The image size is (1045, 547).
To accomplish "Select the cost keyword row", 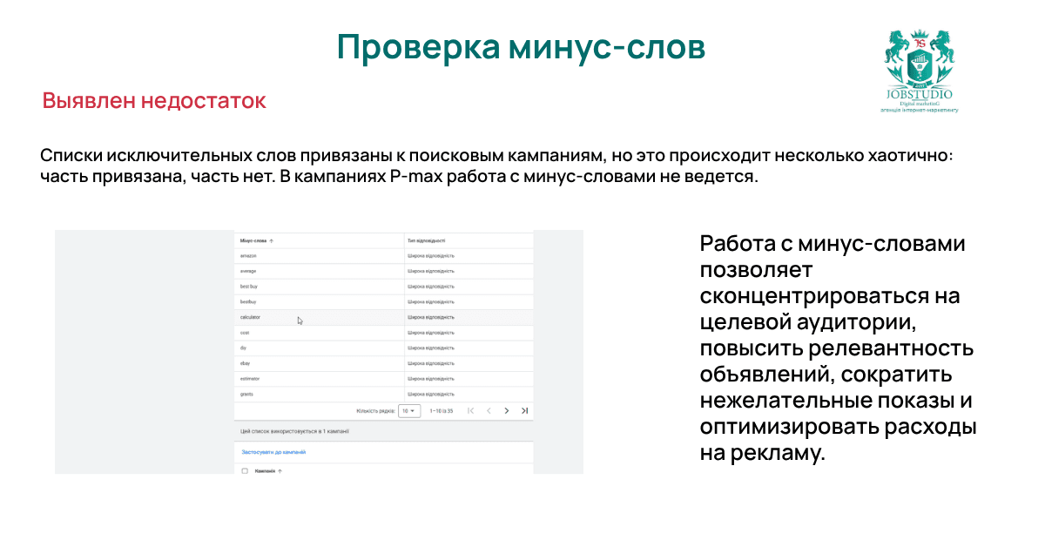I will point(384,333).
